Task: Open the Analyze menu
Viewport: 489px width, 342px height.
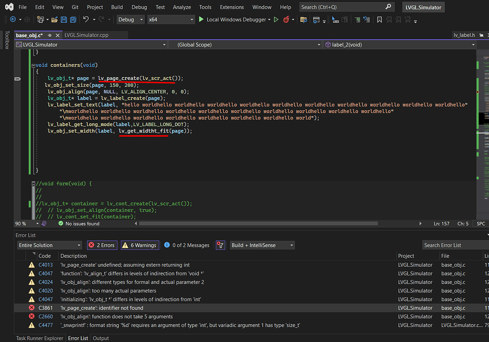Action: [x=182, y=7]
